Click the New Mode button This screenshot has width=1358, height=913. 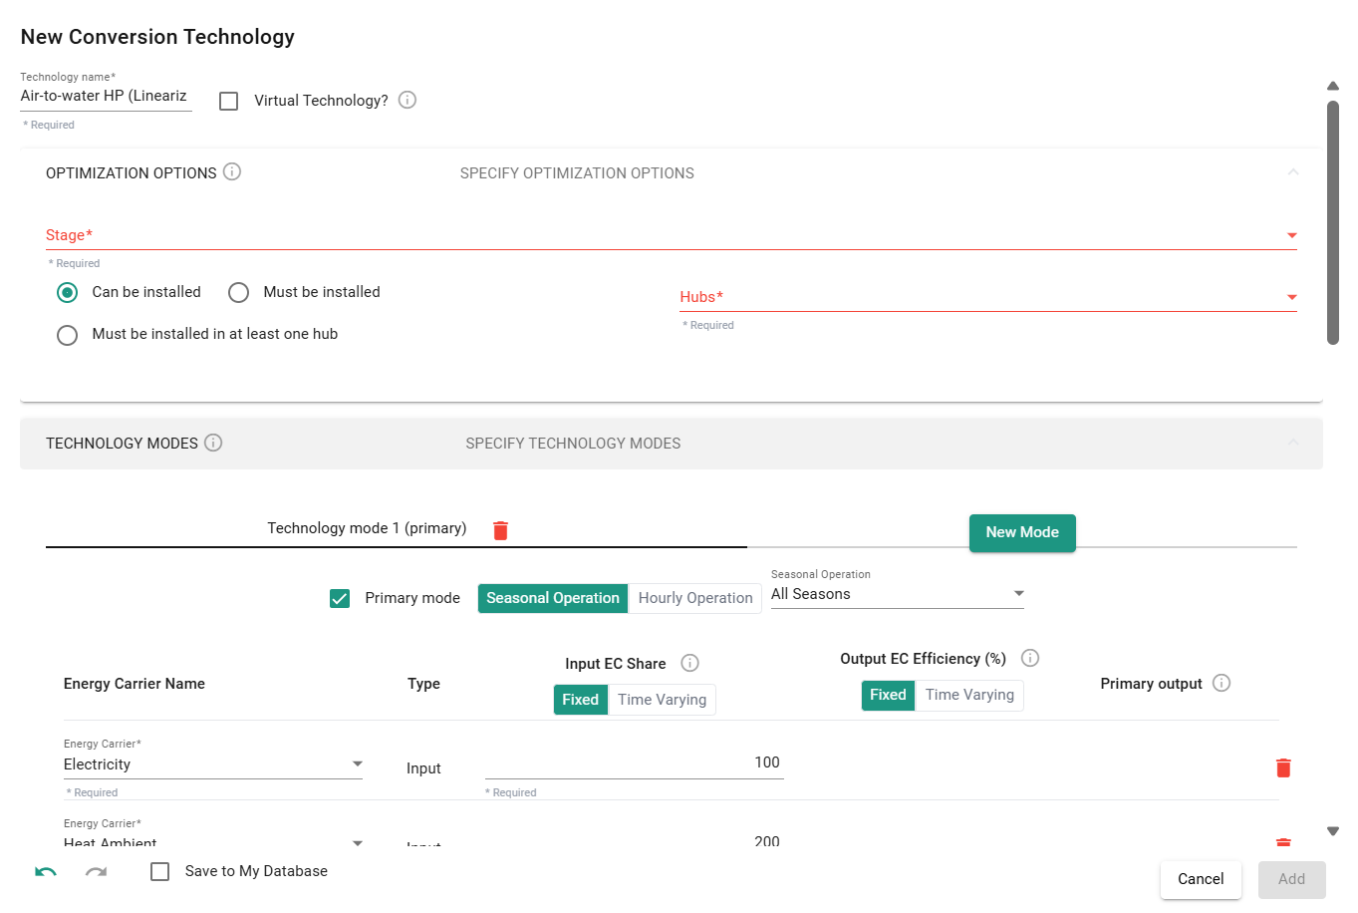pyautogui.click(x=1022, y=532)
